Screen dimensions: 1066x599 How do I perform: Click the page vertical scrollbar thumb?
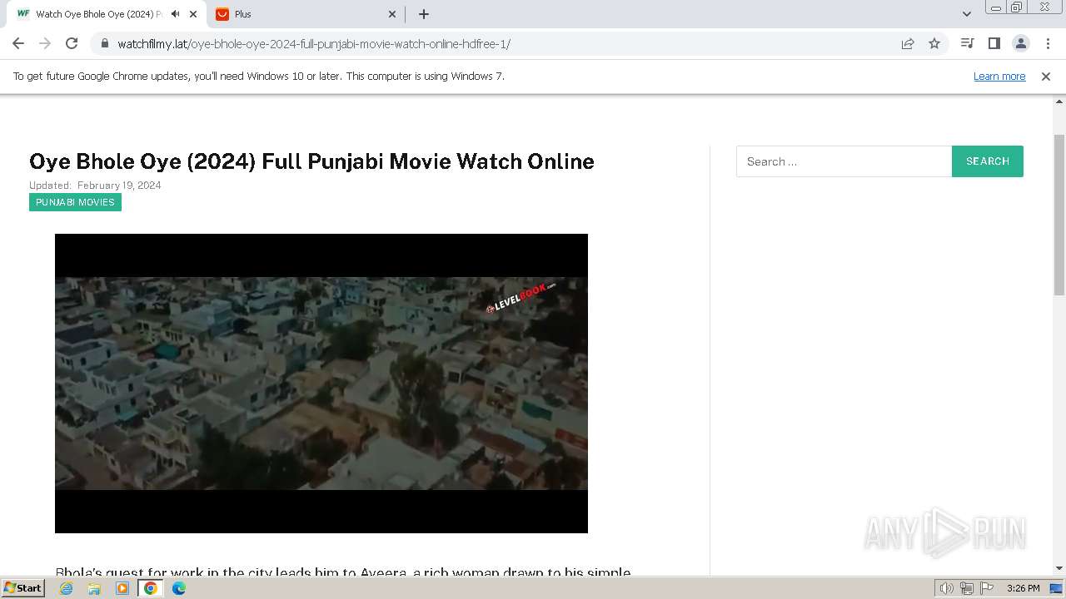tap(1059, 215)
